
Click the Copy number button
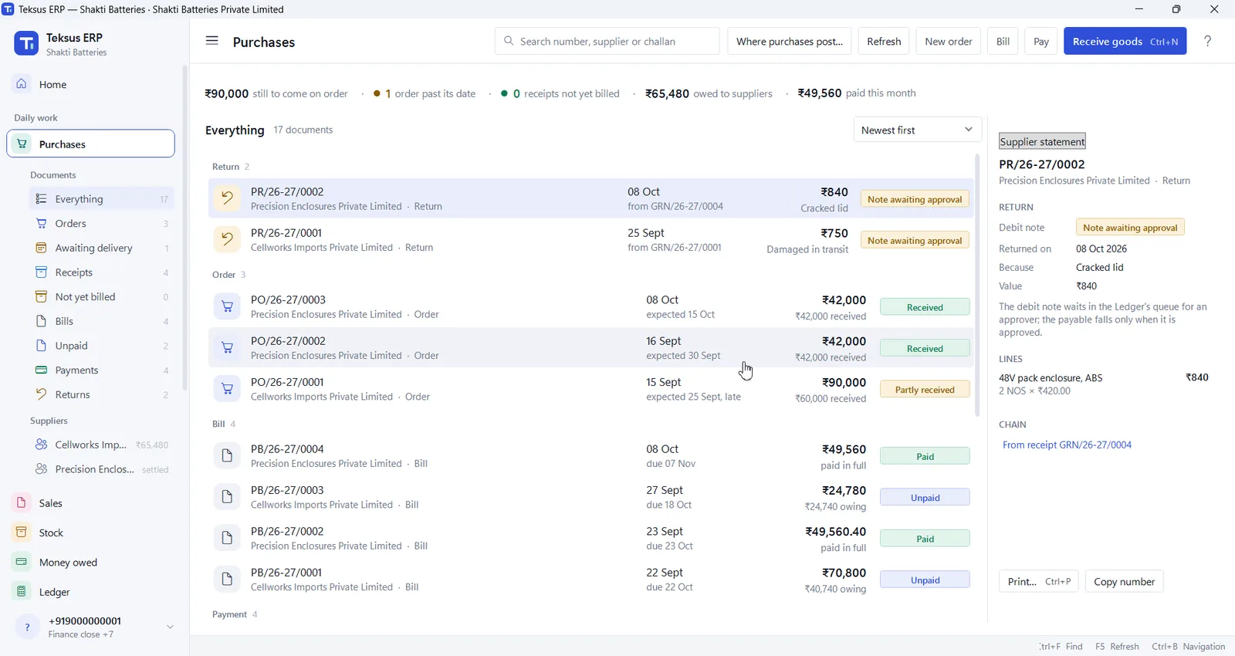tap(1124, 581)
